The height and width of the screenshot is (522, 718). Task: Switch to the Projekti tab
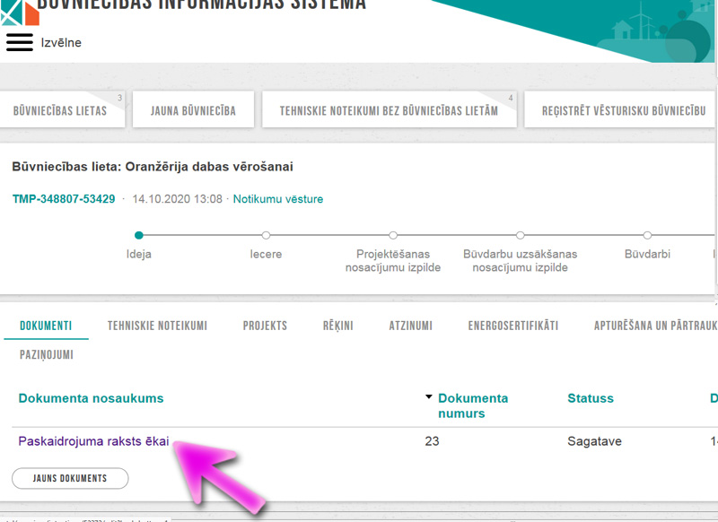(x=265, y=326)
